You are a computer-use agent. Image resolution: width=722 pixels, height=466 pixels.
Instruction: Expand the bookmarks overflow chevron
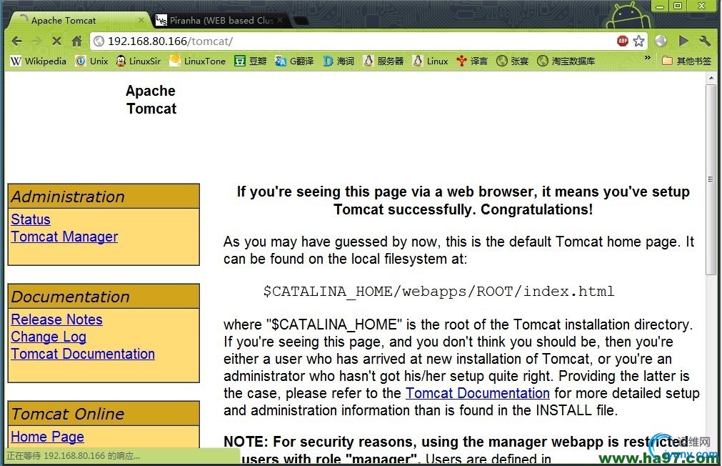(x=648, y=58)
